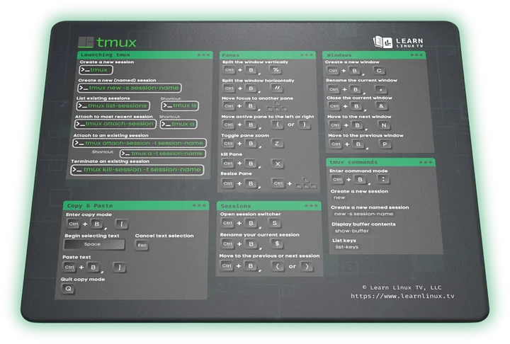510x344 pixels.
Task: Select the S key under Open session switcher
Action: coord(275,223)
